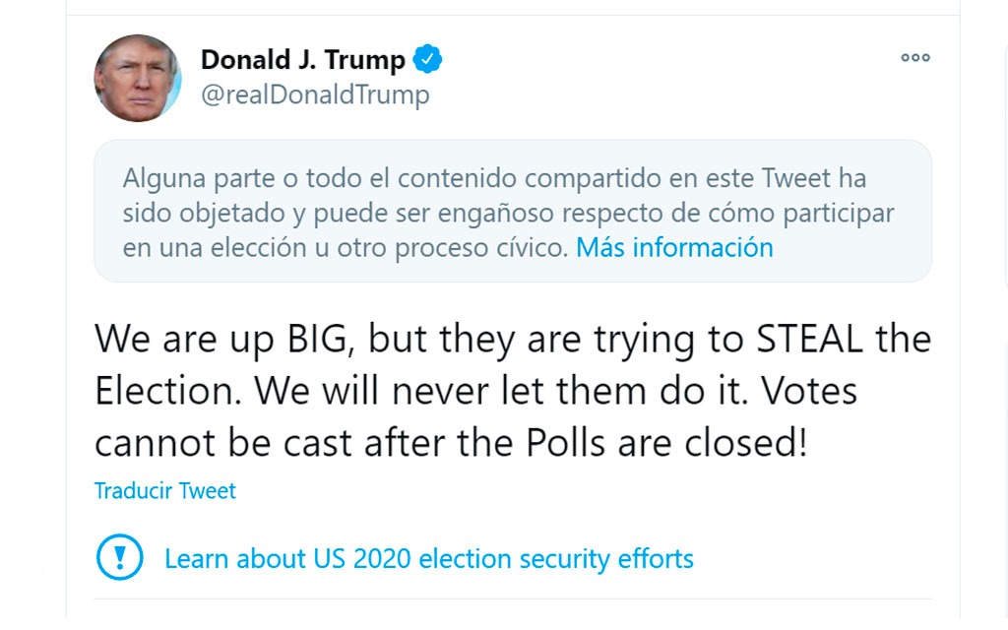1008x630 pixels.
Task: Click the notice text 'en una elección u otro proceso cívico.'
Action: coord(346,247)
